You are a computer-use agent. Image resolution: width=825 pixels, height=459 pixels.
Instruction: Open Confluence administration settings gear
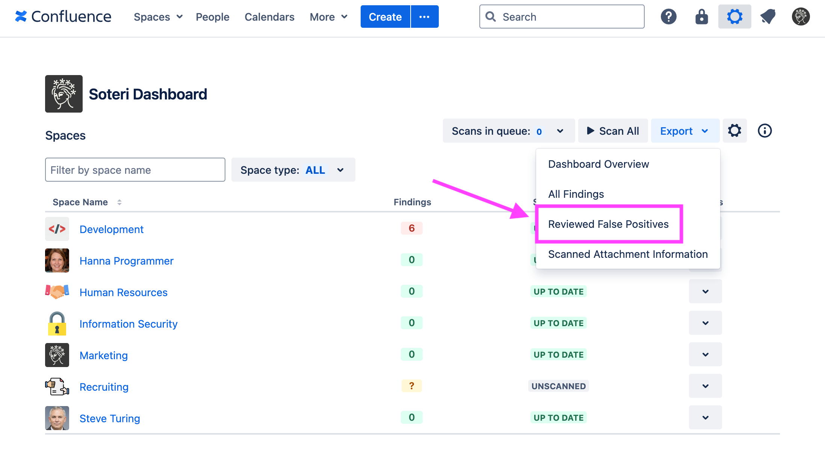pos(734,16)
